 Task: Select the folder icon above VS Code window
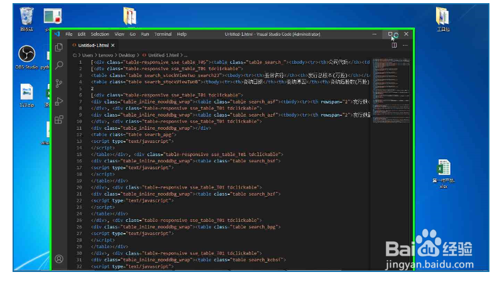[130, 16]
